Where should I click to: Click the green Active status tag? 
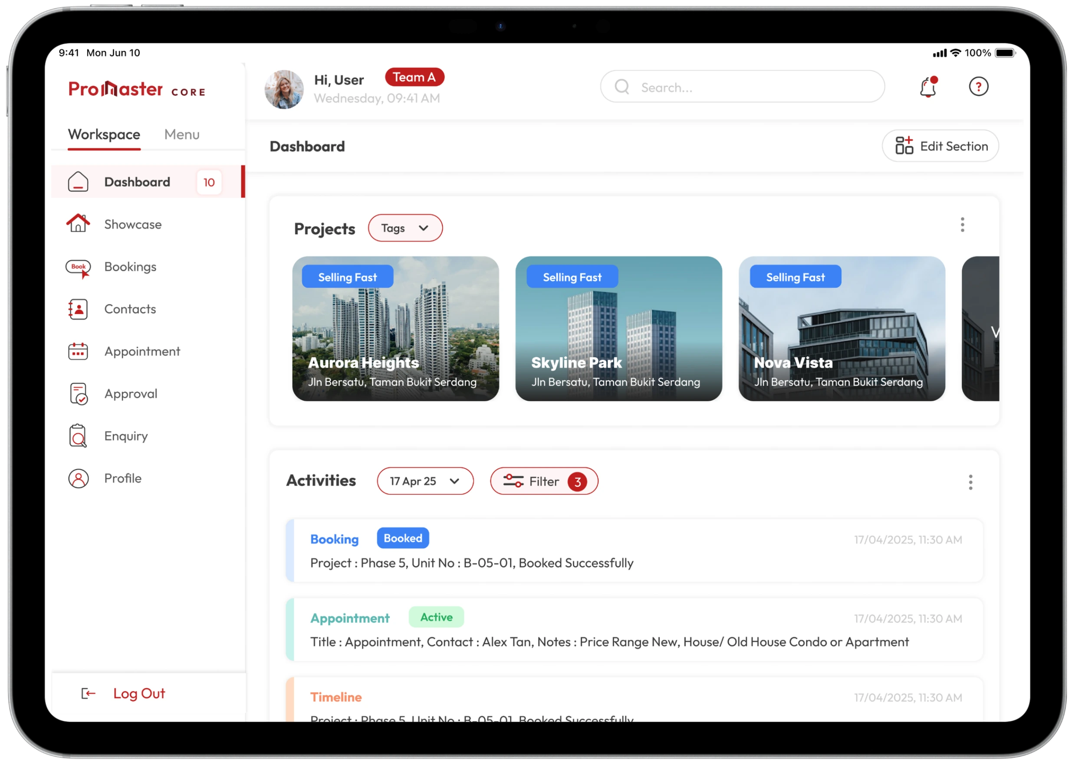pyautogui.click(x=437, y=617)
